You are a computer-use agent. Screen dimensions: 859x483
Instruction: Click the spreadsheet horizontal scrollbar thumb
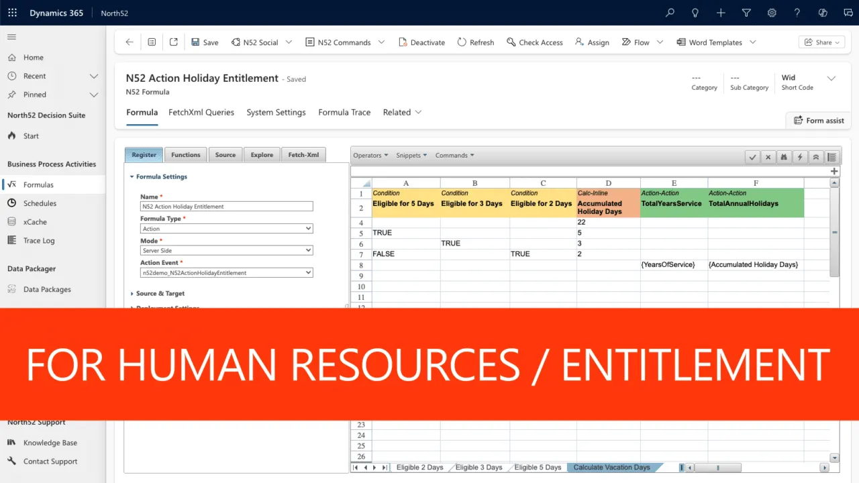pyautogui.click(x=717, y=468)
